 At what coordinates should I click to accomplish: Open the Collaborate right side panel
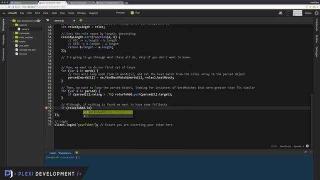[316, 25]
